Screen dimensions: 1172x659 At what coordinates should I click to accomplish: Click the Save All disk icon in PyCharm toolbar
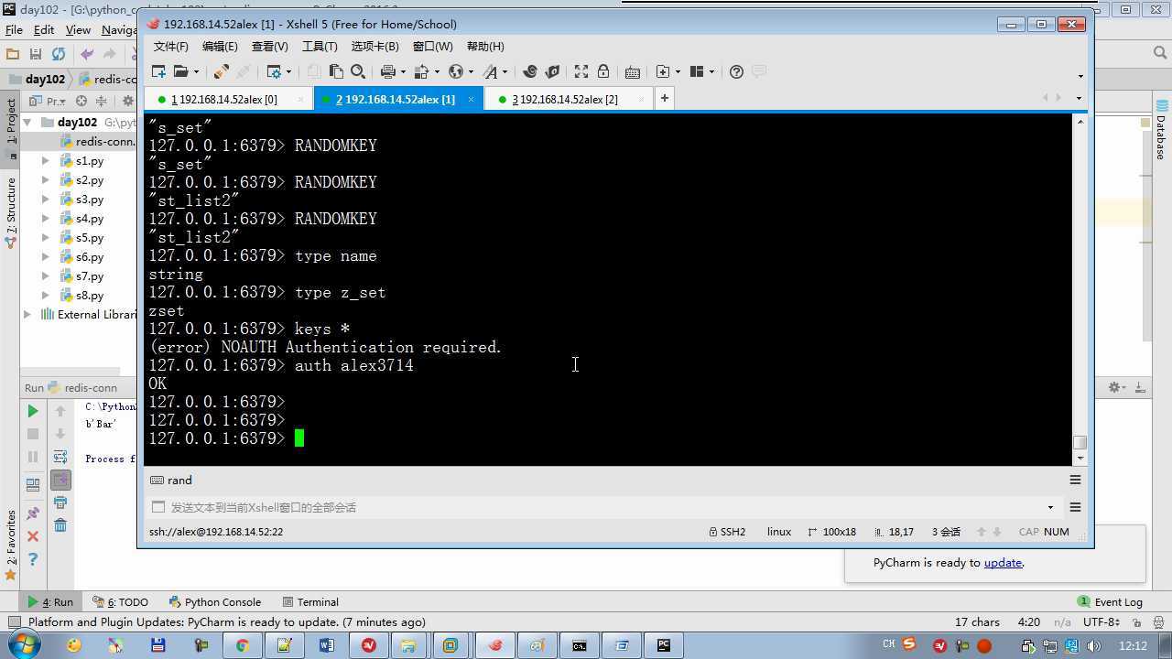click(36, 54)
